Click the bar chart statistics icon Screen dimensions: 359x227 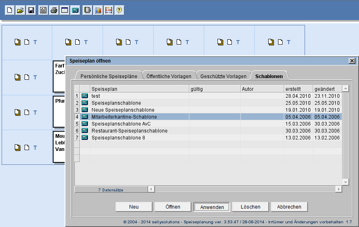(98, 10)
